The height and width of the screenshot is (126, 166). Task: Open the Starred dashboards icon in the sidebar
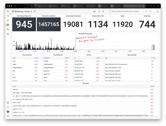coord(8,20)
